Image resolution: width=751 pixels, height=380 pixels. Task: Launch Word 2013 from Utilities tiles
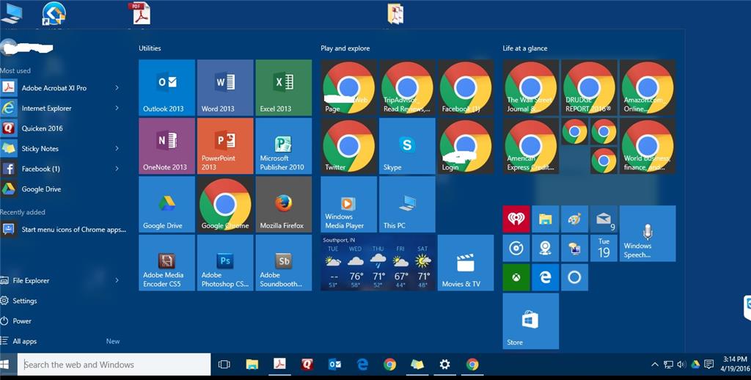pyautogui.click(x=225, y=88)
